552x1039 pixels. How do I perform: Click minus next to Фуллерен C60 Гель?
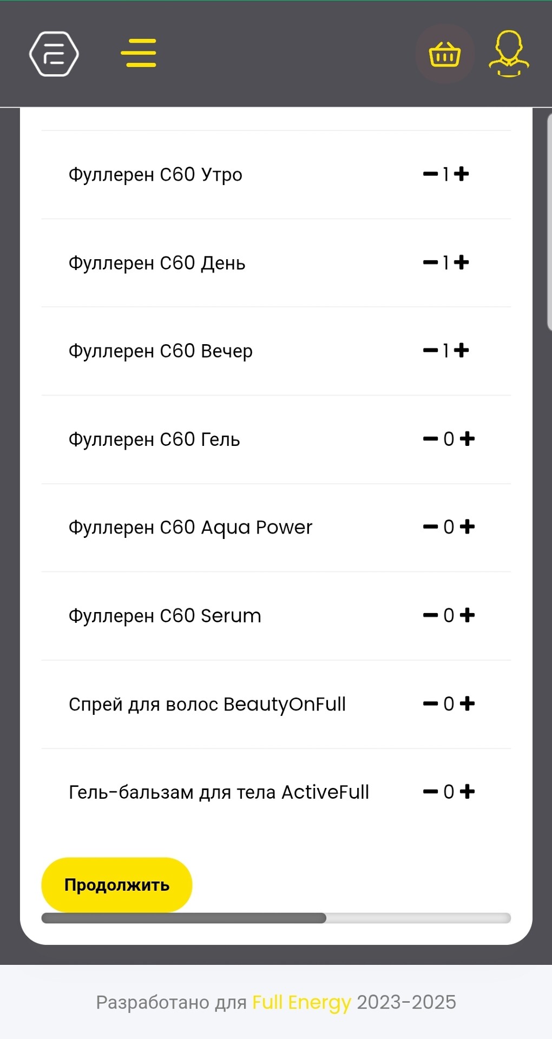pos(430,439)
